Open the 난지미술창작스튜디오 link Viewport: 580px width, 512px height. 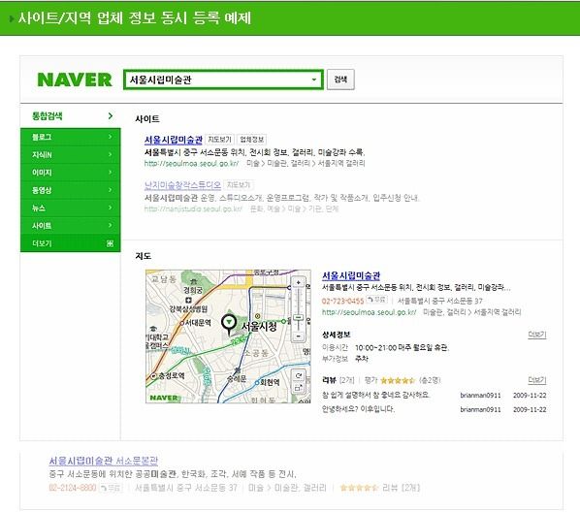click(182, 184)
